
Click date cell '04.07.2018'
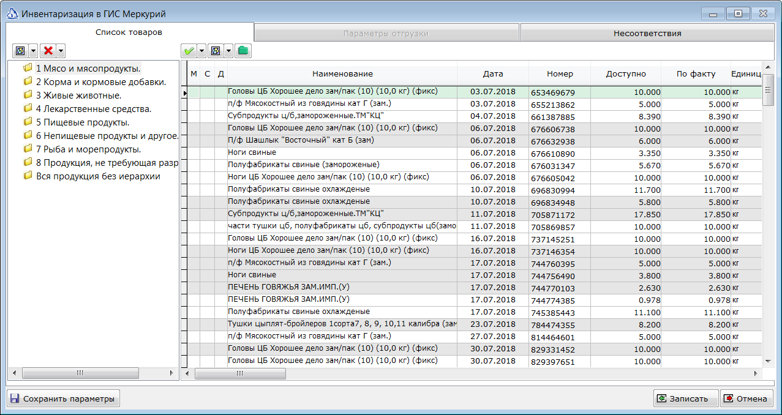(493, 116)
